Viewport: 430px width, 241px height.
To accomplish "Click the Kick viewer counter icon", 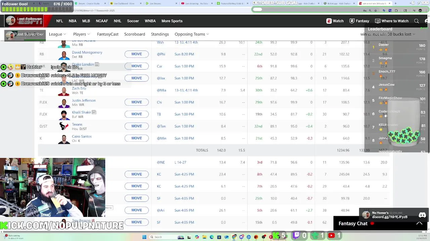I will (276, 236).
